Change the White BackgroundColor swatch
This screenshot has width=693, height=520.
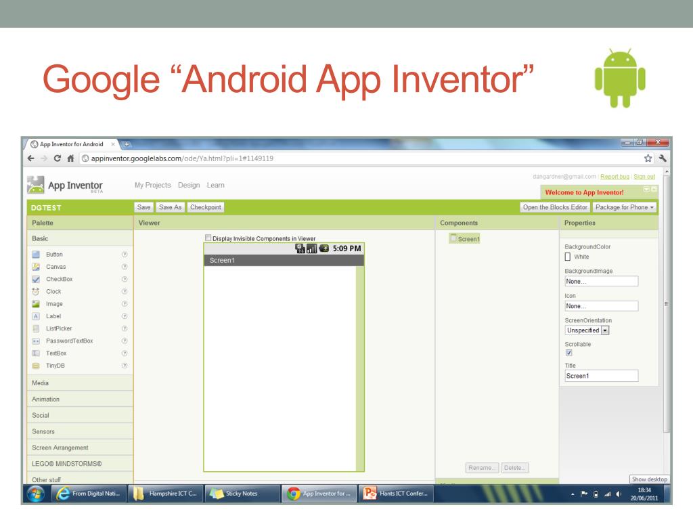(x=568, y=257)
